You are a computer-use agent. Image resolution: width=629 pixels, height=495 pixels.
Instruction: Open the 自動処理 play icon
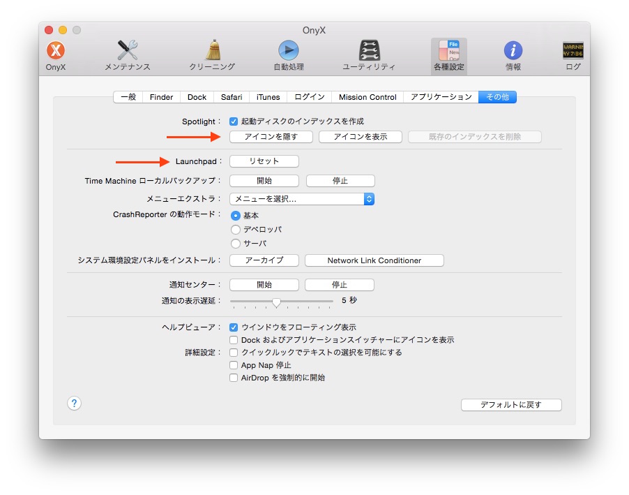pyautogui.click(x=289, y=55)
